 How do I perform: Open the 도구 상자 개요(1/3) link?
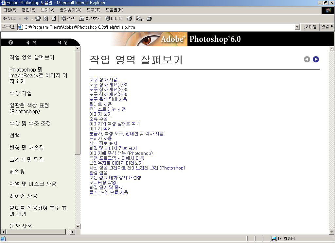[108, 85]
